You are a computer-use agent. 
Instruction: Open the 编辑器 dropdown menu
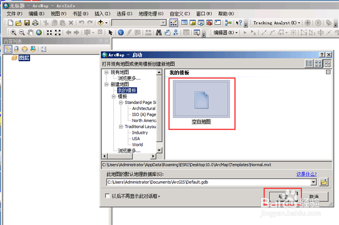pos(226,33)
